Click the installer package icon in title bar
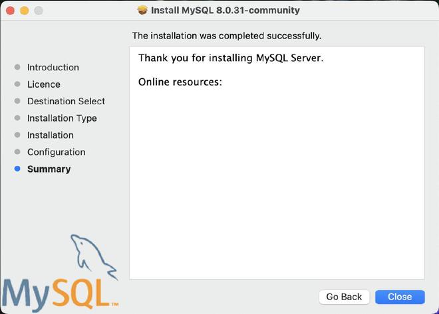 [142, 11]
